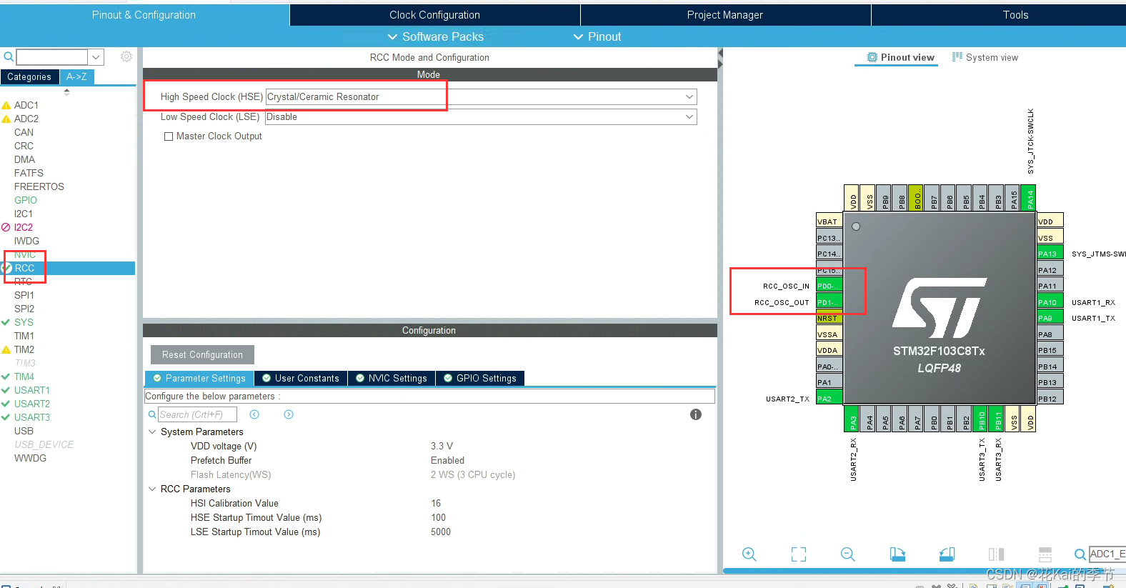Click the Reset Configuration button
The height and width of the screenshot is (588, 1126).
pyautogui.click(x=202, y=354)
